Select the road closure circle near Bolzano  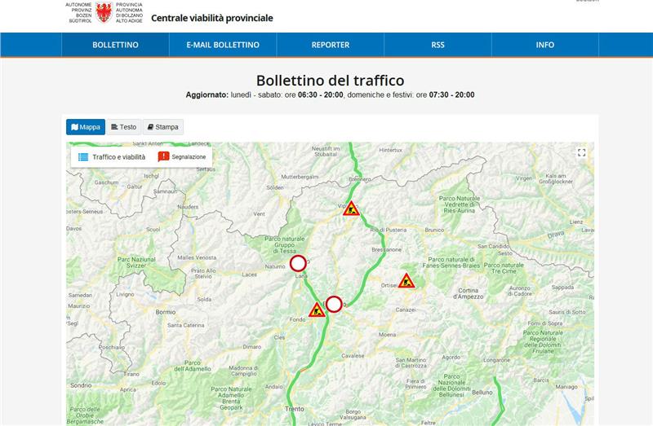(x=333, y=304)
